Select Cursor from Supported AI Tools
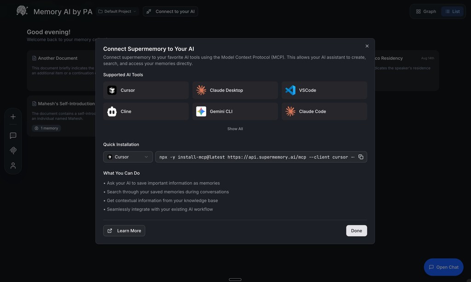 145,90
